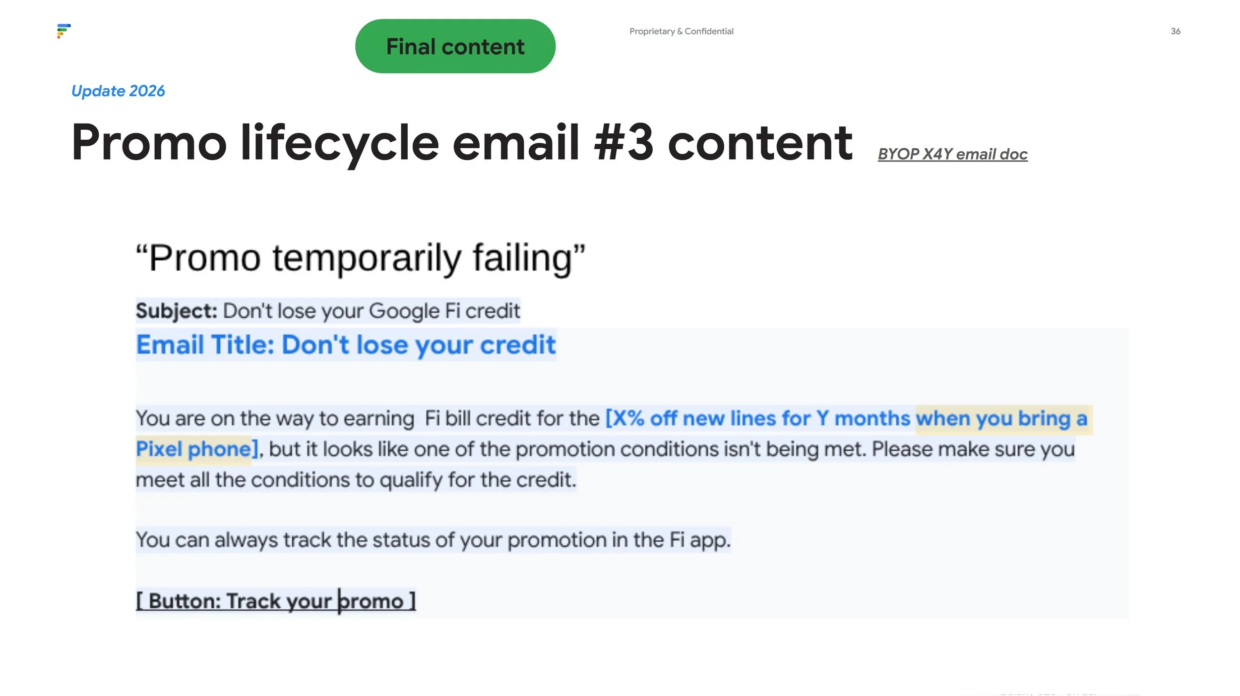The height and width of the screenshot is (696, 1240).
Task: Click the highlighted "Pixel phone]" text
Action: tap(197, 450)
